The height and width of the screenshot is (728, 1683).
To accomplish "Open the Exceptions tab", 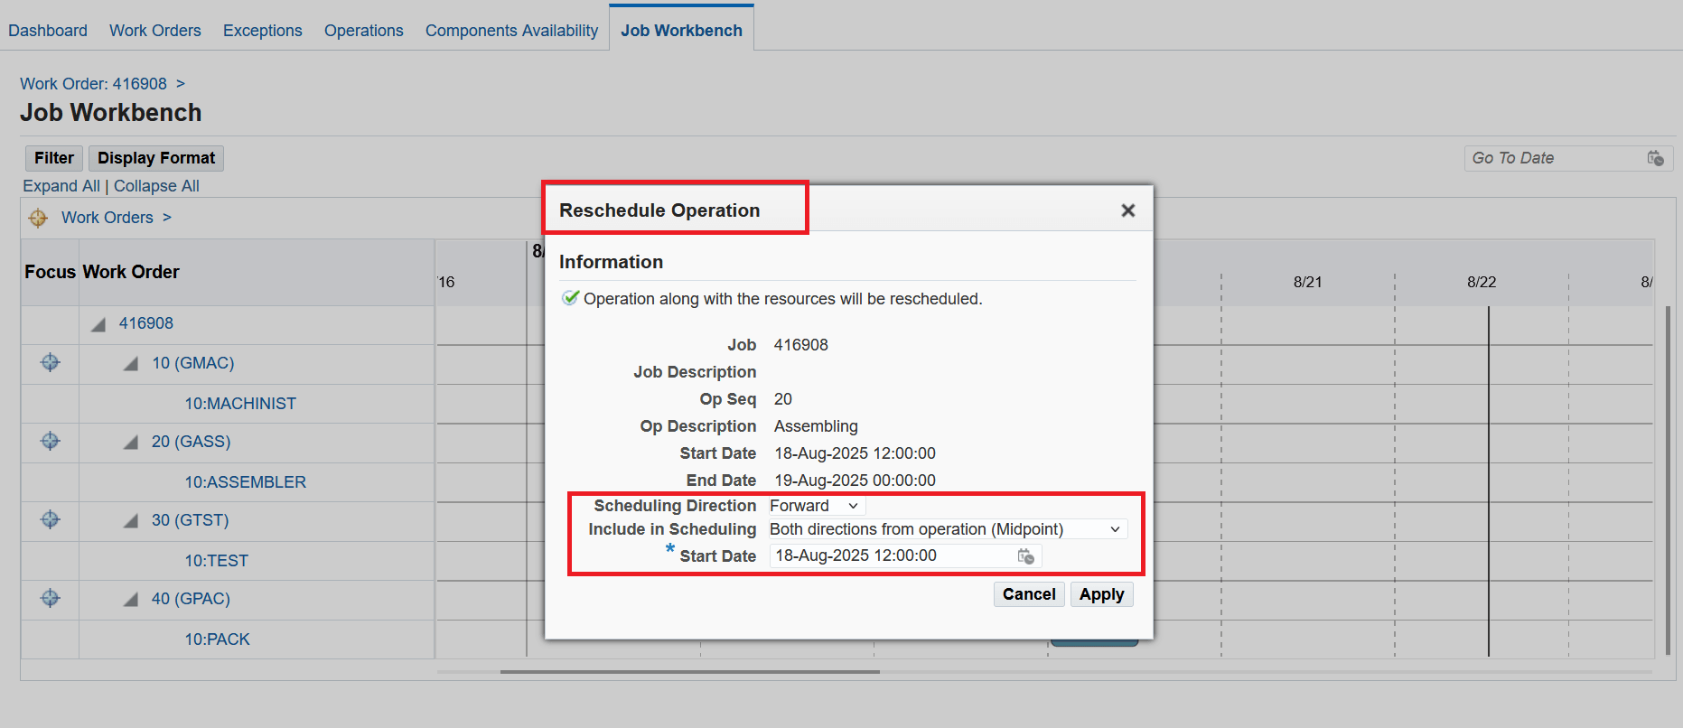I will [x=263, y=31].
